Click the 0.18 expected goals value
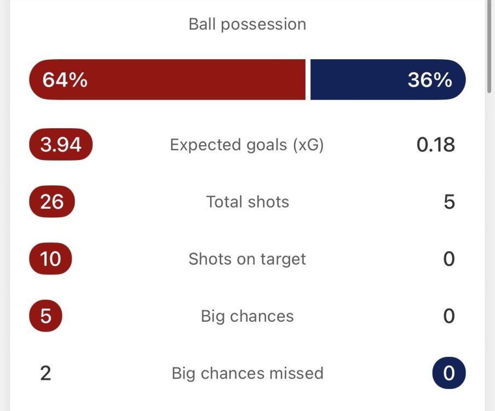Viewport: 495px width, 411px height. (x=435, y=145)
